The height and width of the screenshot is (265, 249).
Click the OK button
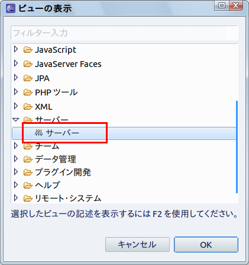pyautogui.click(x=206, y=245)
